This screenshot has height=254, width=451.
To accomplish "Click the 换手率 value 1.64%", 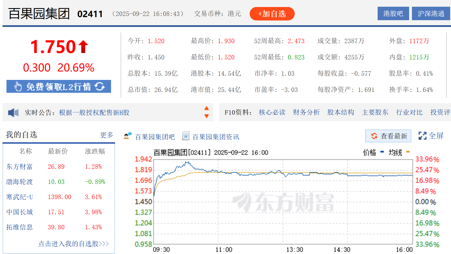I will point(425,90).
